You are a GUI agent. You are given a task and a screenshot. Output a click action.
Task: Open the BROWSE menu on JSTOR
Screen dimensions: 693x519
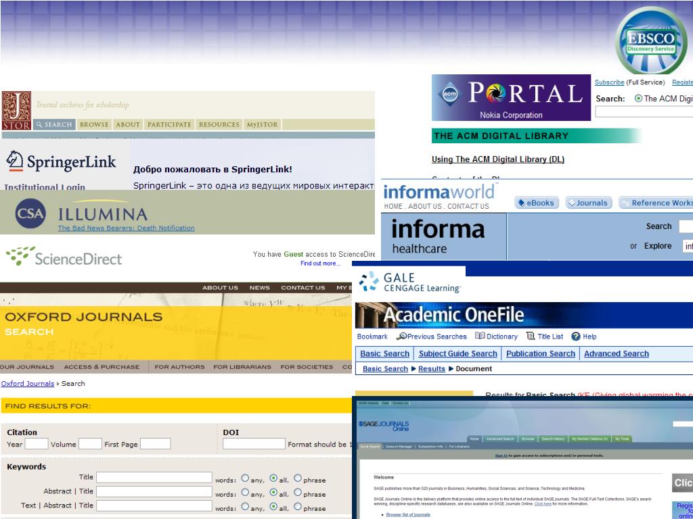point(94,124)
